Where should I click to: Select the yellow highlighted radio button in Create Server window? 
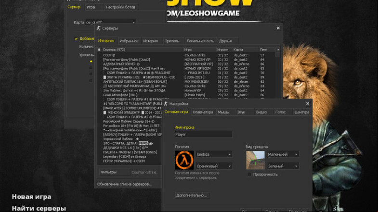point(91,62)
